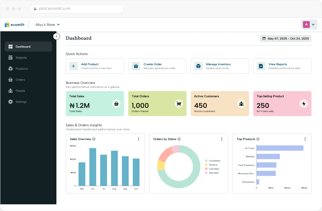Click the chart icon on View Reports
322x211 pixels.
click(x=261, y=66)
